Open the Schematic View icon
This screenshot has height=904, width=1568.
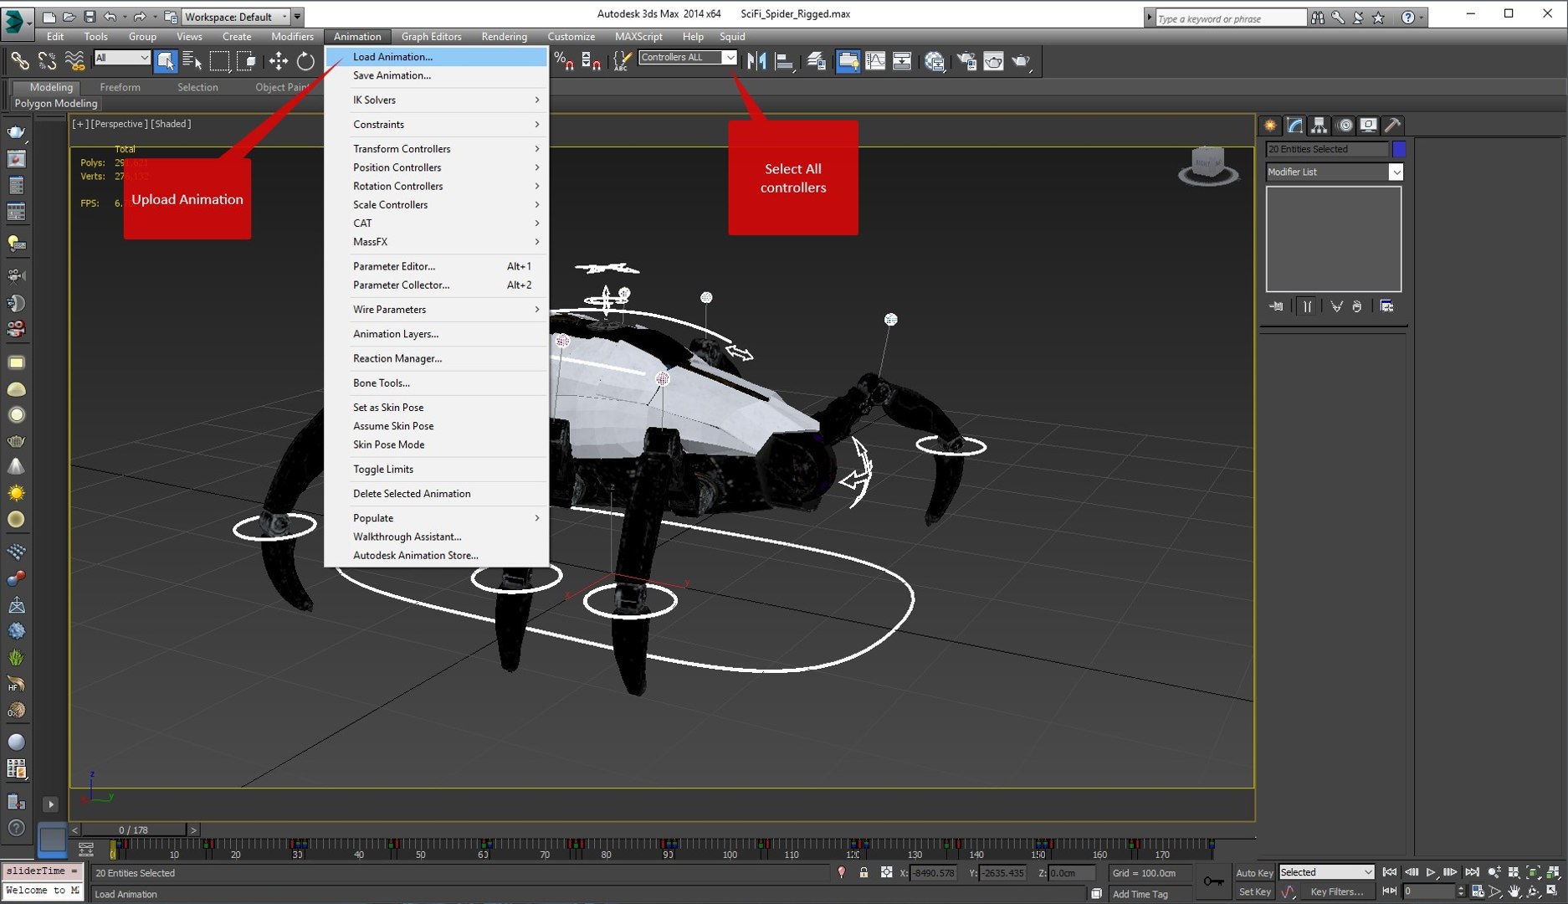pos(902,60)
